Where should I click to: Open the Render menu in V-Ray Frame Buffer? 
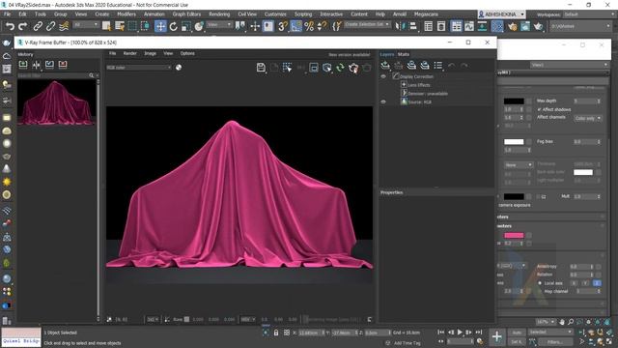(x=130, y=53)
